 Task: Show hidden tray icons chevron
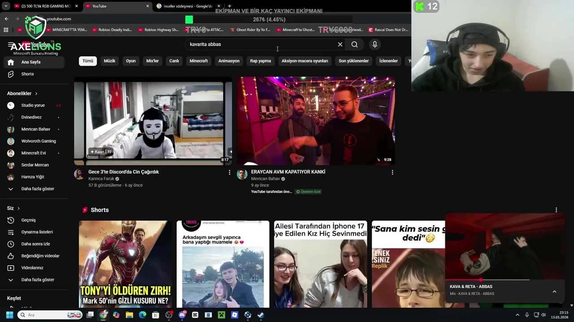[x=517, y=315]
